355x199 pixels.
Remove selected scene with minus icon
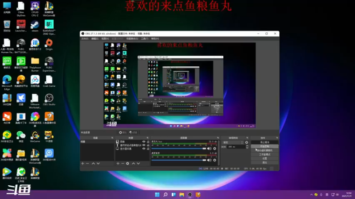pos(87,163)
